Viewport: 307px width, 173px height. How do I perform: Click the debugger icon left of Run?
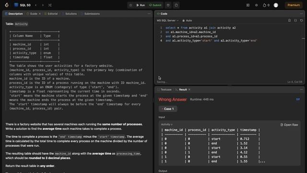pyautogui.click(x=130, y=5)
